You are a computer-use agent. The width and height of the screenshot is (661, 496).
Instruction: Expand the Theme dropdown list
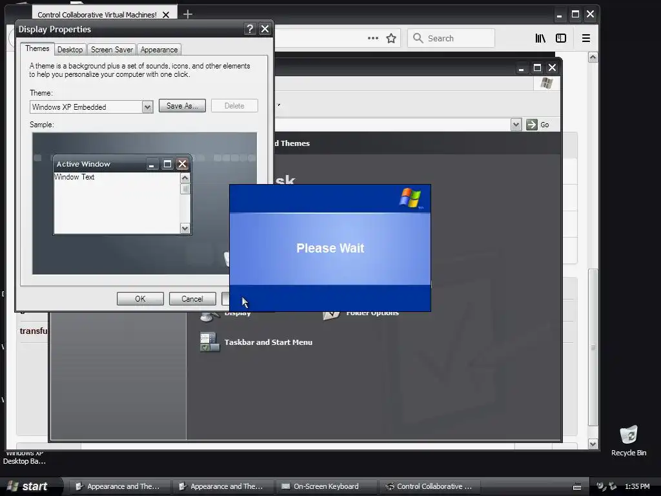pyautogui.click(x=147, y=107)
